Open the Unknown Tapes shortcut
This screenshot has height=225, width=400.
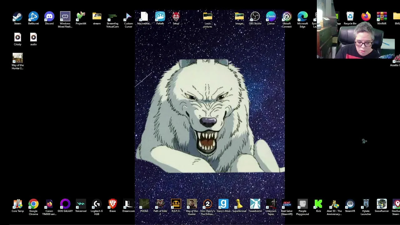pyautogui.click(x=271, y=204)
